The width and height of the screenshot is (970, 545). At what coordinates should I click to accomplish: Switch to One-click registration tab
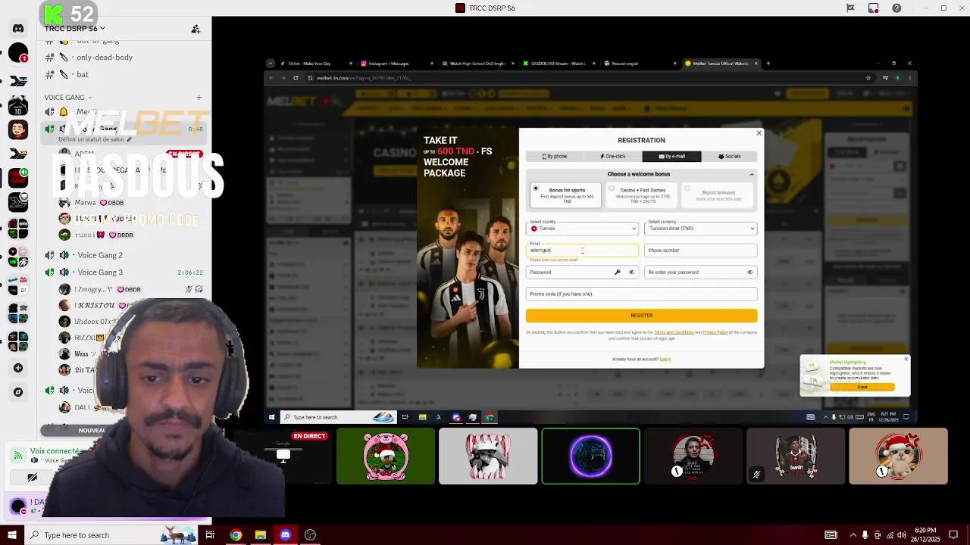(613, 156)
